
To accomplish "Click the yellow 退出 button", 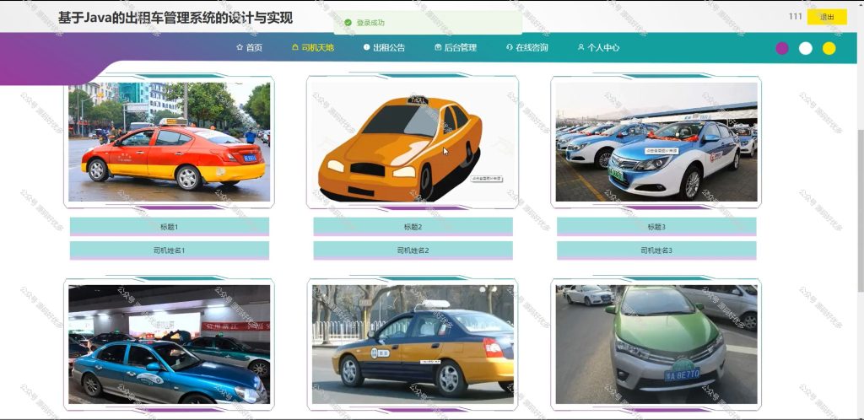I will click(827, 17).
